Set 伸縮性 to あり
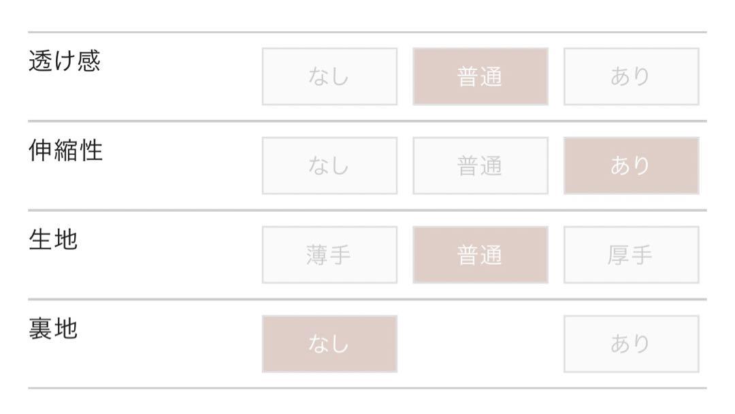Screen dimensions: 735x414 (632, 165)
